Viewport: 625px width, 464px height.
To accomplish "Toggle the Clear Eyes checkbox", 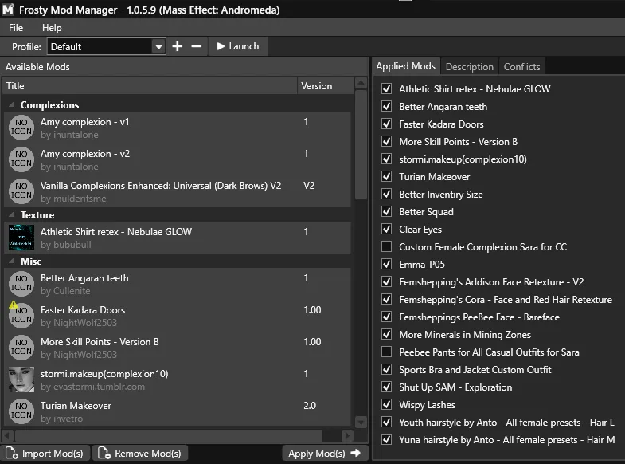I will coord(386,229).
